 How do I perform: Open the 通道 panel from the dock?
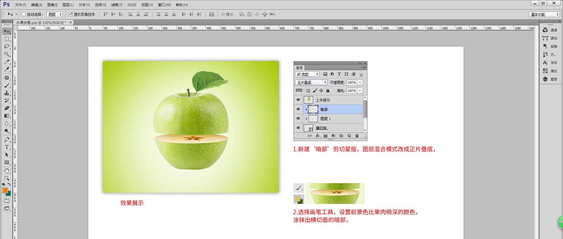[550, 30]
